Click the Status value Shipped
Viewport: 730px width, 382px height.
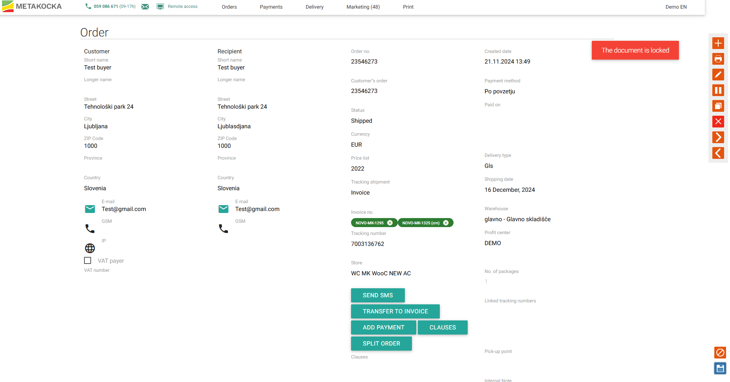(362, 121)
